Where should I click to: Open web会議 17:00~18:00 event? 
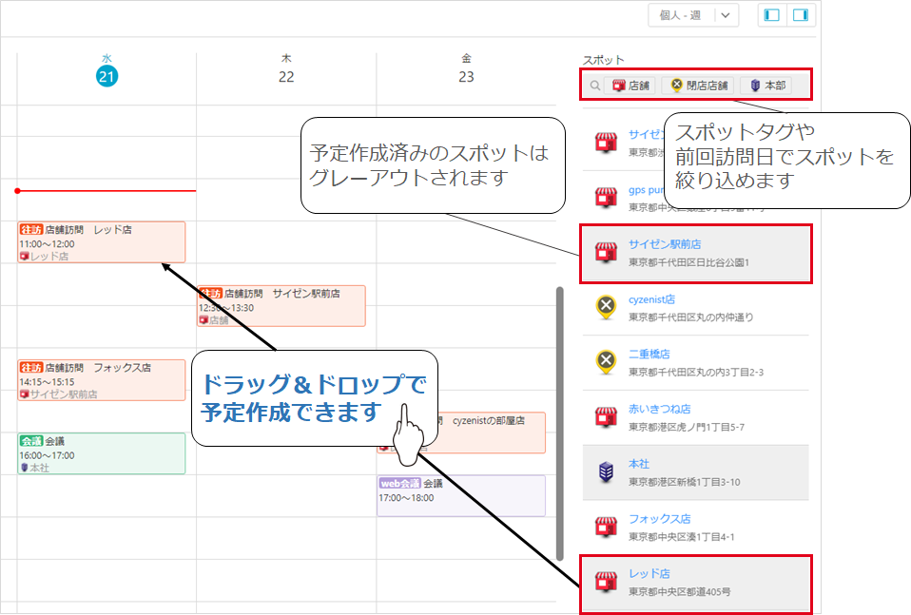(x=461, y=496)
